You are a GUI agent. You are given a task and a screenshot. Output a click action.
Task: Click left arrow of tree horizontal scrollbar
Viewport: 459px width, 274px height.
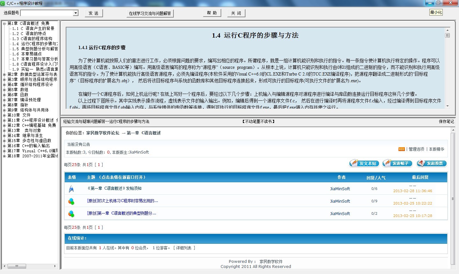pyautogui.click(x=4, y=266)
